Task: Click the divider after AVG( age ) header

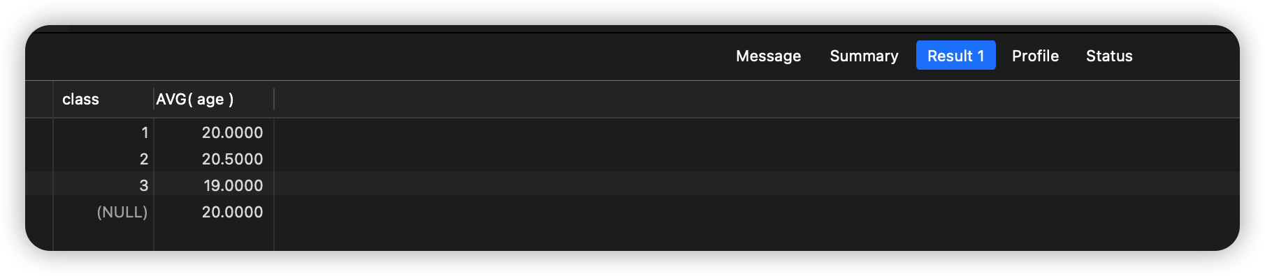Action: 274,99
